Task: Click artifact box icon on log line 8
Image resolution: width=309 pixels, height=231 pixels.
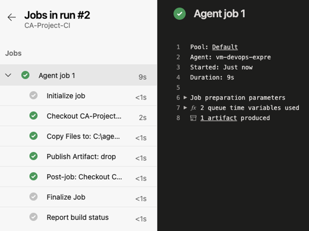Action: coord(193,118)
